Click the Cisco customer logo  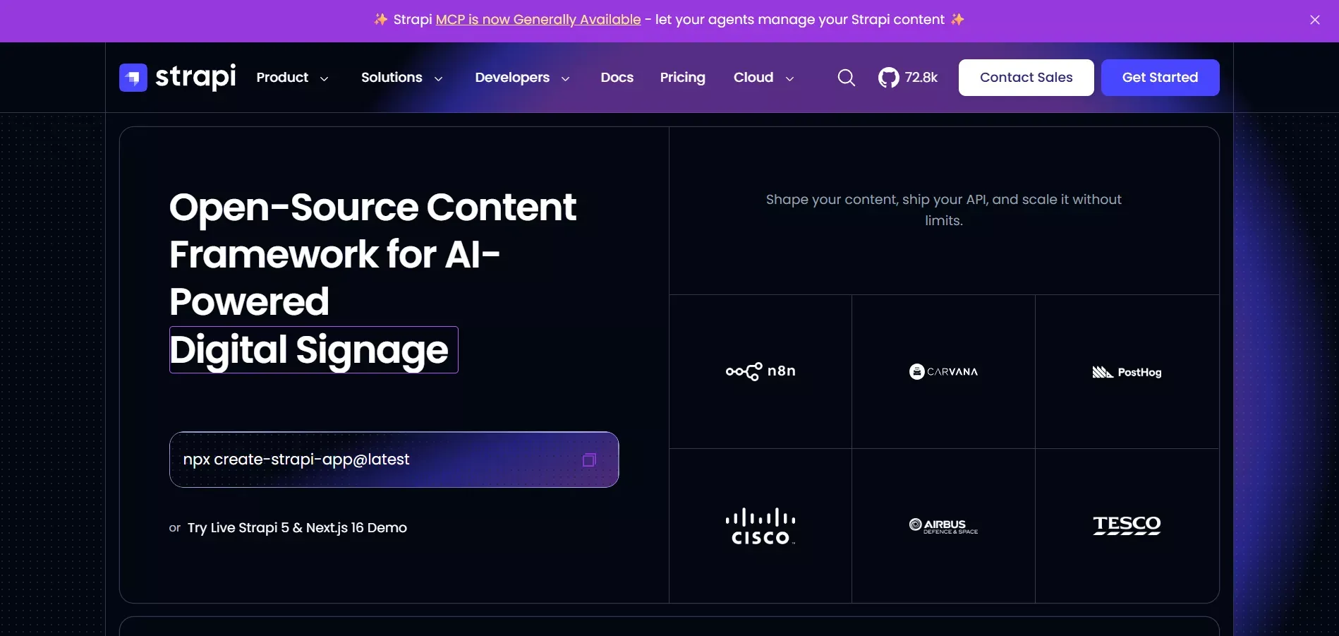(x=761, y=527)
